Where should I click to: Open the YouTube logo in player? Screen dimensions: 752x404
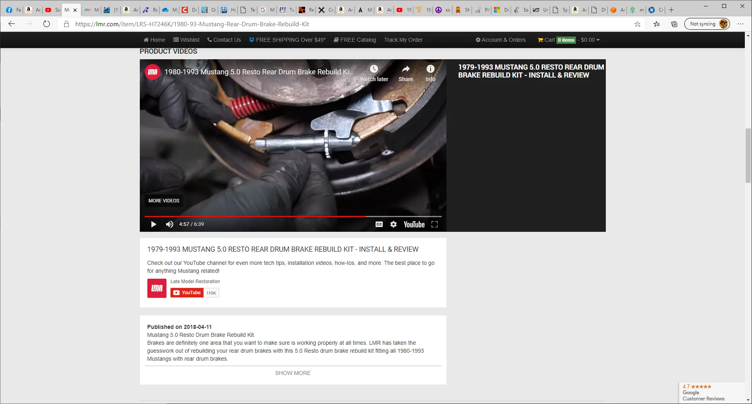[414, 224]
